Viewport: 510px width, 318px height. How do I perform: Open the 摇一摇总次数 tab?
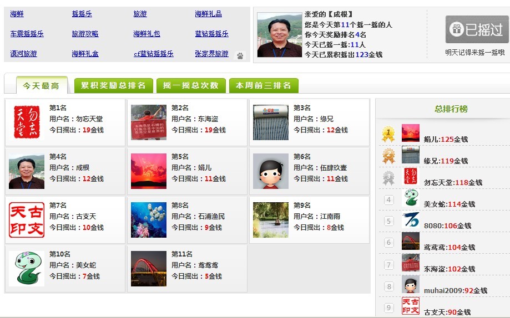click(191, 85)
